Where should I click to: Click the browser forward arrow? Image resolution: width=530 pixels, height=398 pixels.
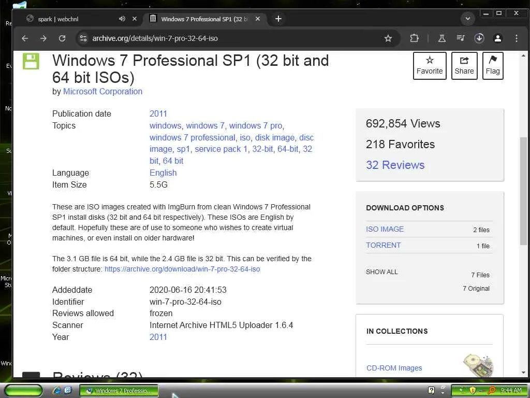click(x=43, y=38)
